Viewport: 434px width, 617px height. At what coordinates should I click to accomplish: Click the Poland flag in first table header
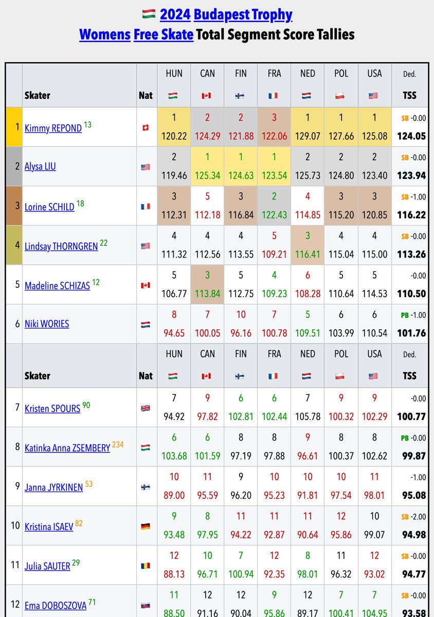tap(341, 96)
